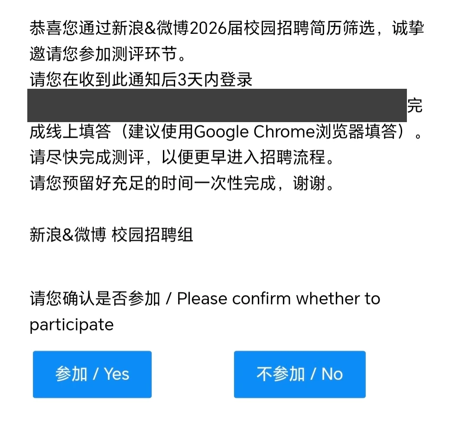Click the line 请您预留好充足的时间一次性完成
The width and height of the screenshot is (468, 427).
click(152, 184)
